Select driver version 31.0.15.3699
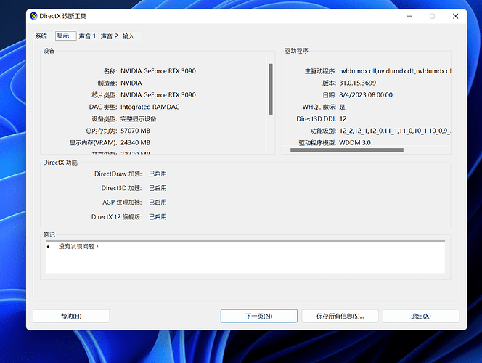Image resolution: width=482 pixels, height=363 pixels. pyautogui.click(x=357, y=83)
